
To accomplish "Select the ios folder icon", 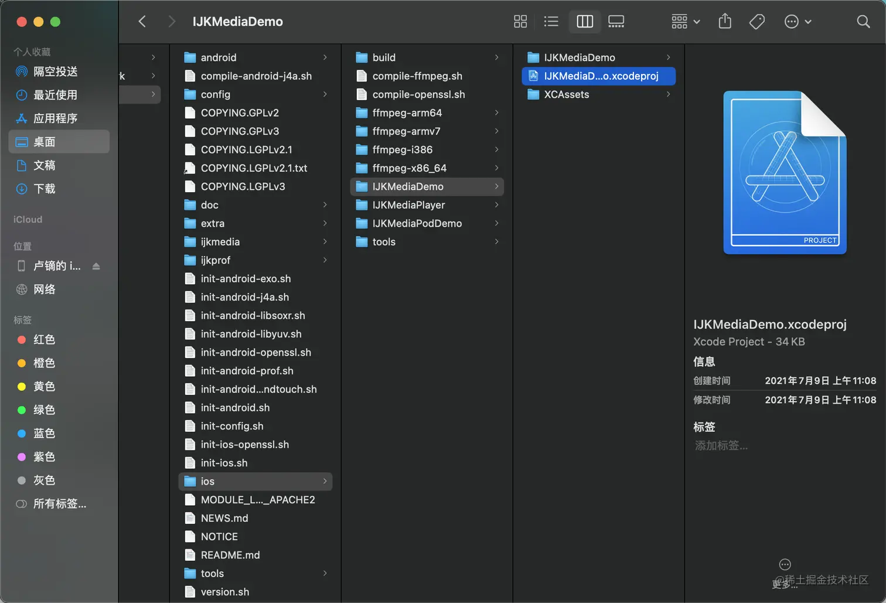I will tap(190, 481).
